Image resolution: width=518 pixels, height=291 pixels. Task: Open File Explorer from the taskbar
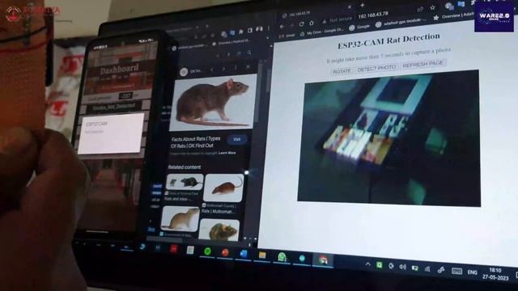click(x=262, y=255)
